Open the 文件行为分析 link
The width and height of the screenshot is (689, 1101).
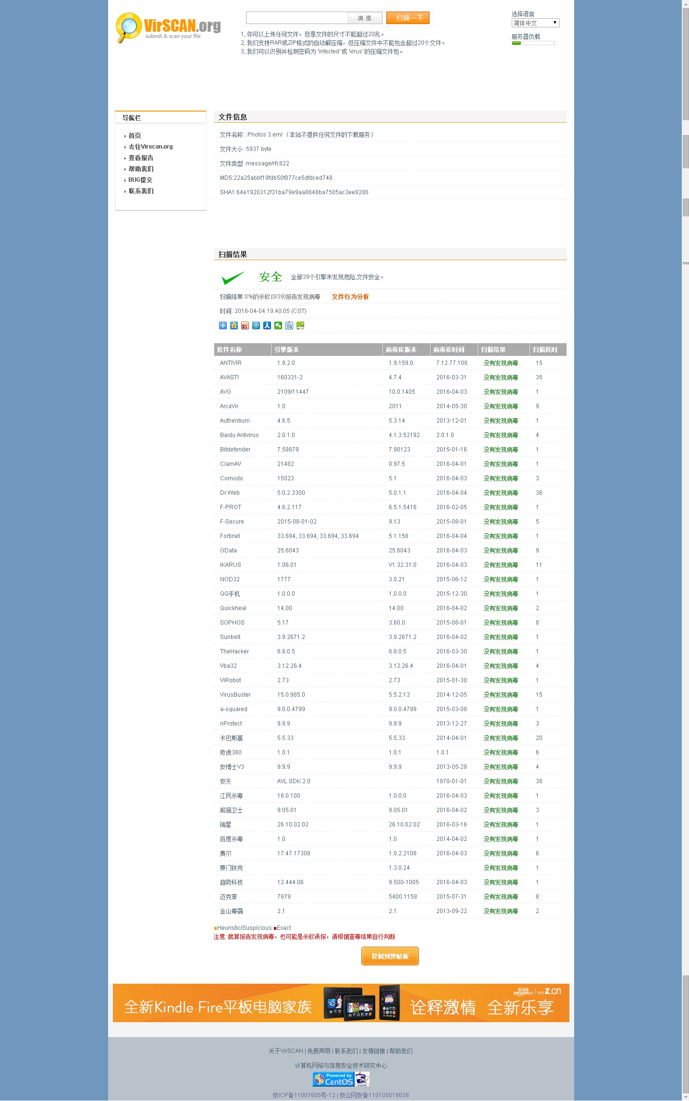pos(350,297)
